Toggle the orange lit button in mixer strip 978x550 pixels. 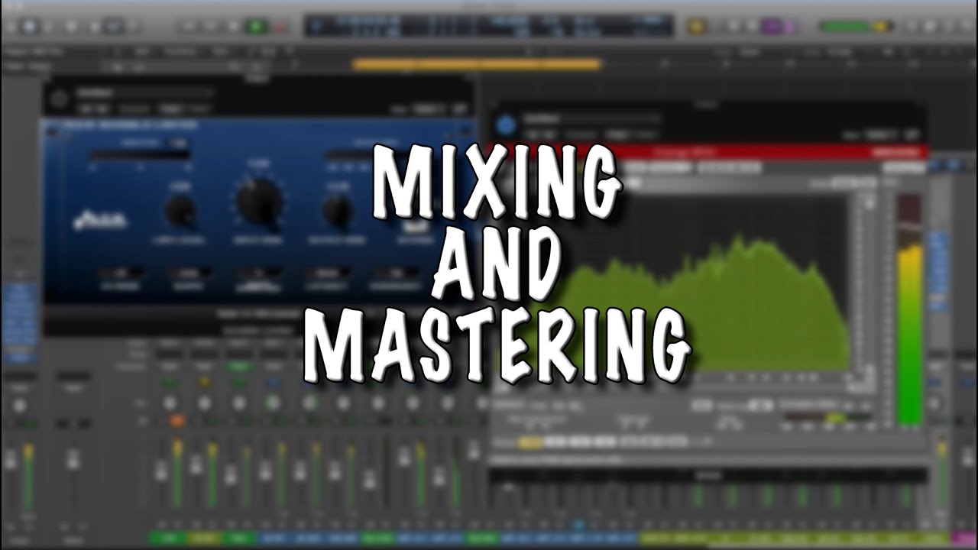click(x=176, y=420)
